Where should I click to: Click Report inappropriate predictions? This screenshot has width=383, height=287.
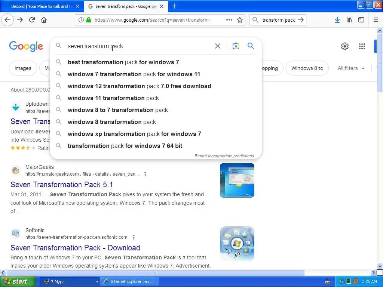click(x=224, y=156)
